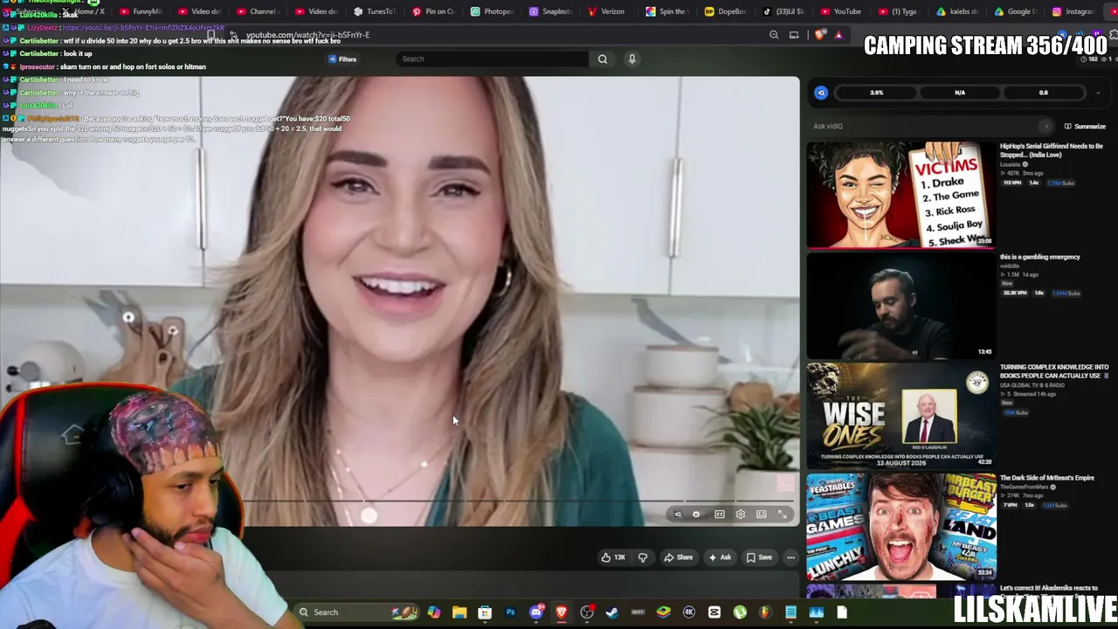Click the 0.8 vidIQ stat pill
This screenshot has height=629, width=1118.
click(x=1043, y=93)
